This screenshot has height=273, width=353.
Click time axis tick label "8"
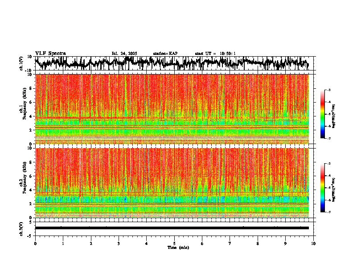[258, 244]
